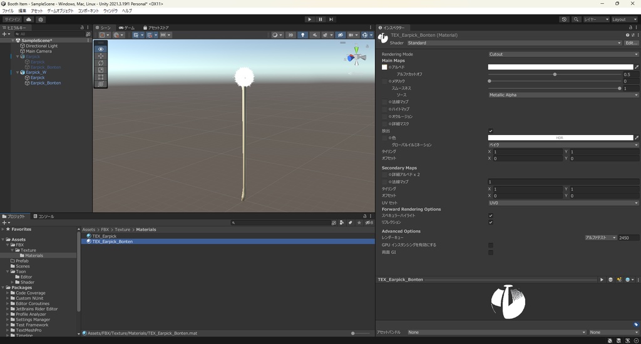The width and height of the screenshot is (641, 344).
Task: Open the global search magnifier icon
Action: (576, 19)
